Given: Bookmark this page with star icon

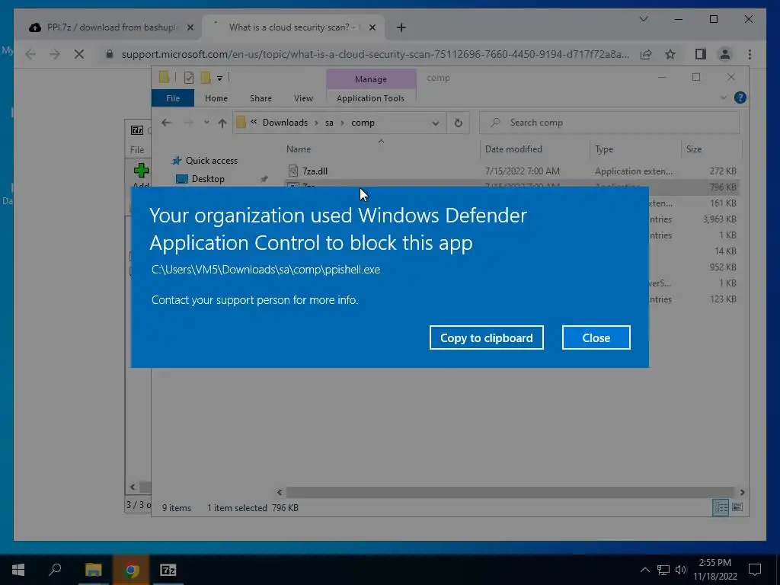Looking at the screenshot, I should [670, 54].
